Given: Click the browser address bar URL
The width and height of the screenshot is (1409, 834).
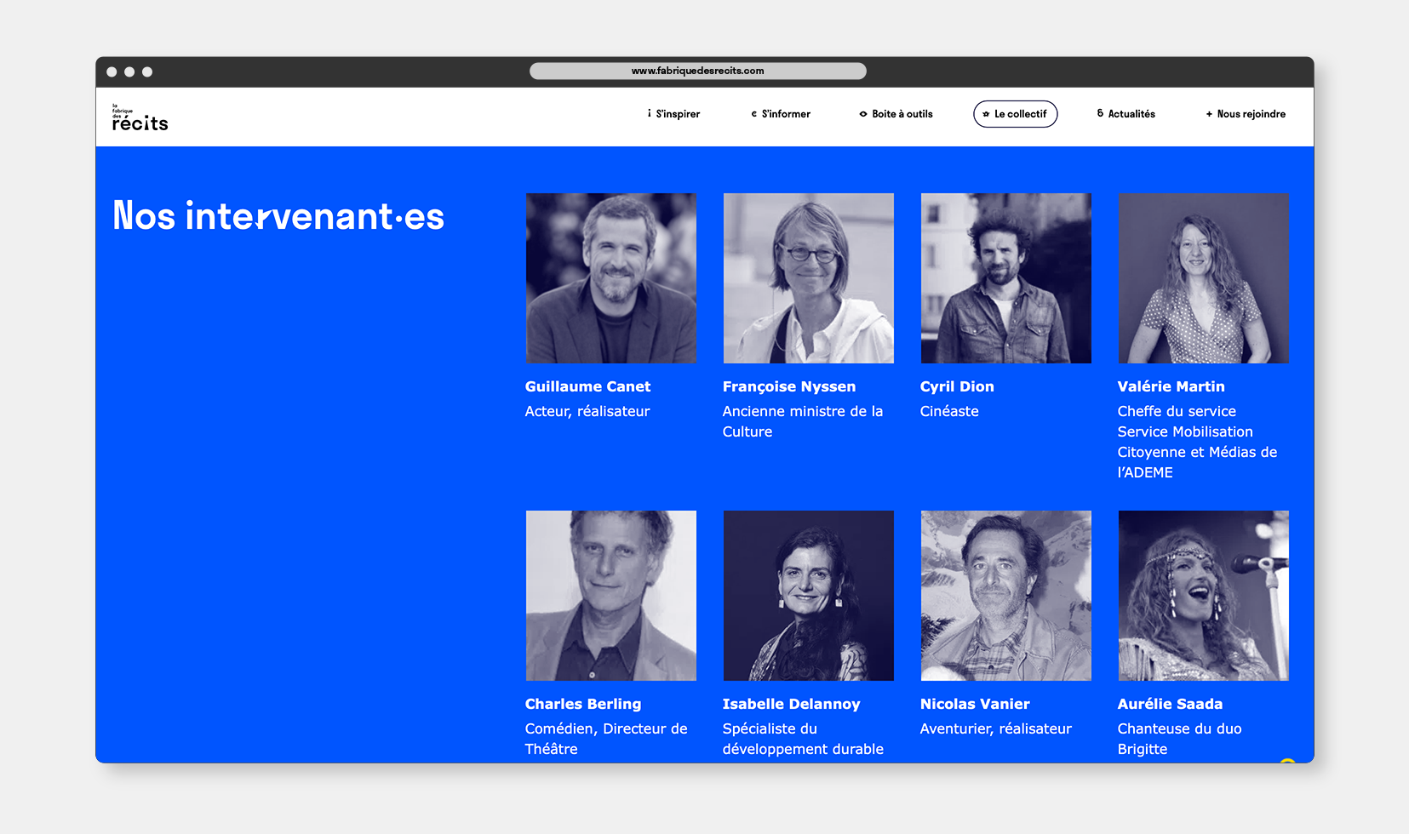Looking at the screenshot, I should [698, 71].
